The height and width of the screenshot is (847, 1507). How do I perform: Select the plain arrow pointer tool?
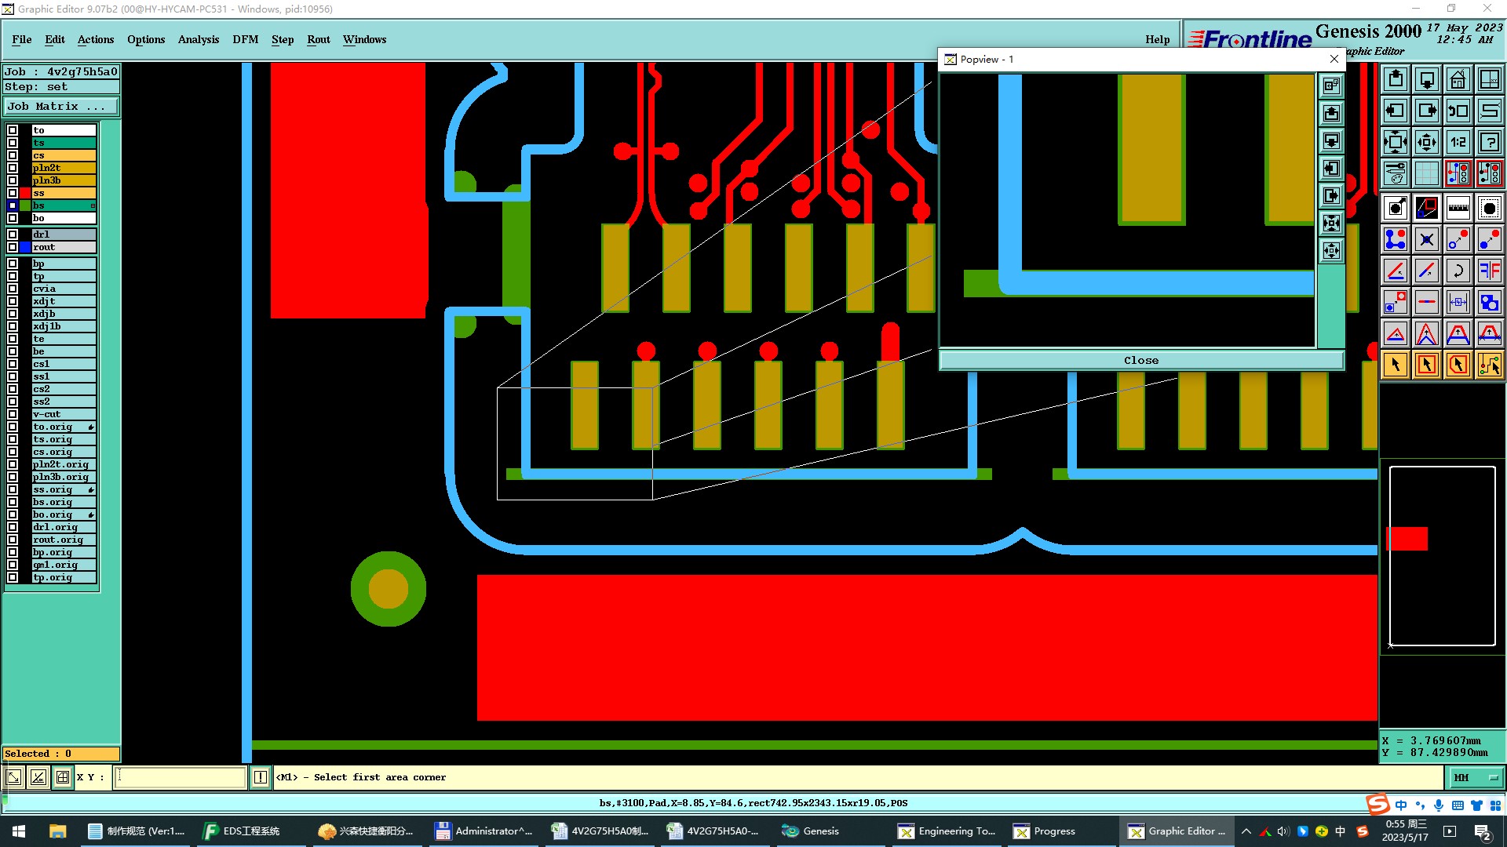1396,365
